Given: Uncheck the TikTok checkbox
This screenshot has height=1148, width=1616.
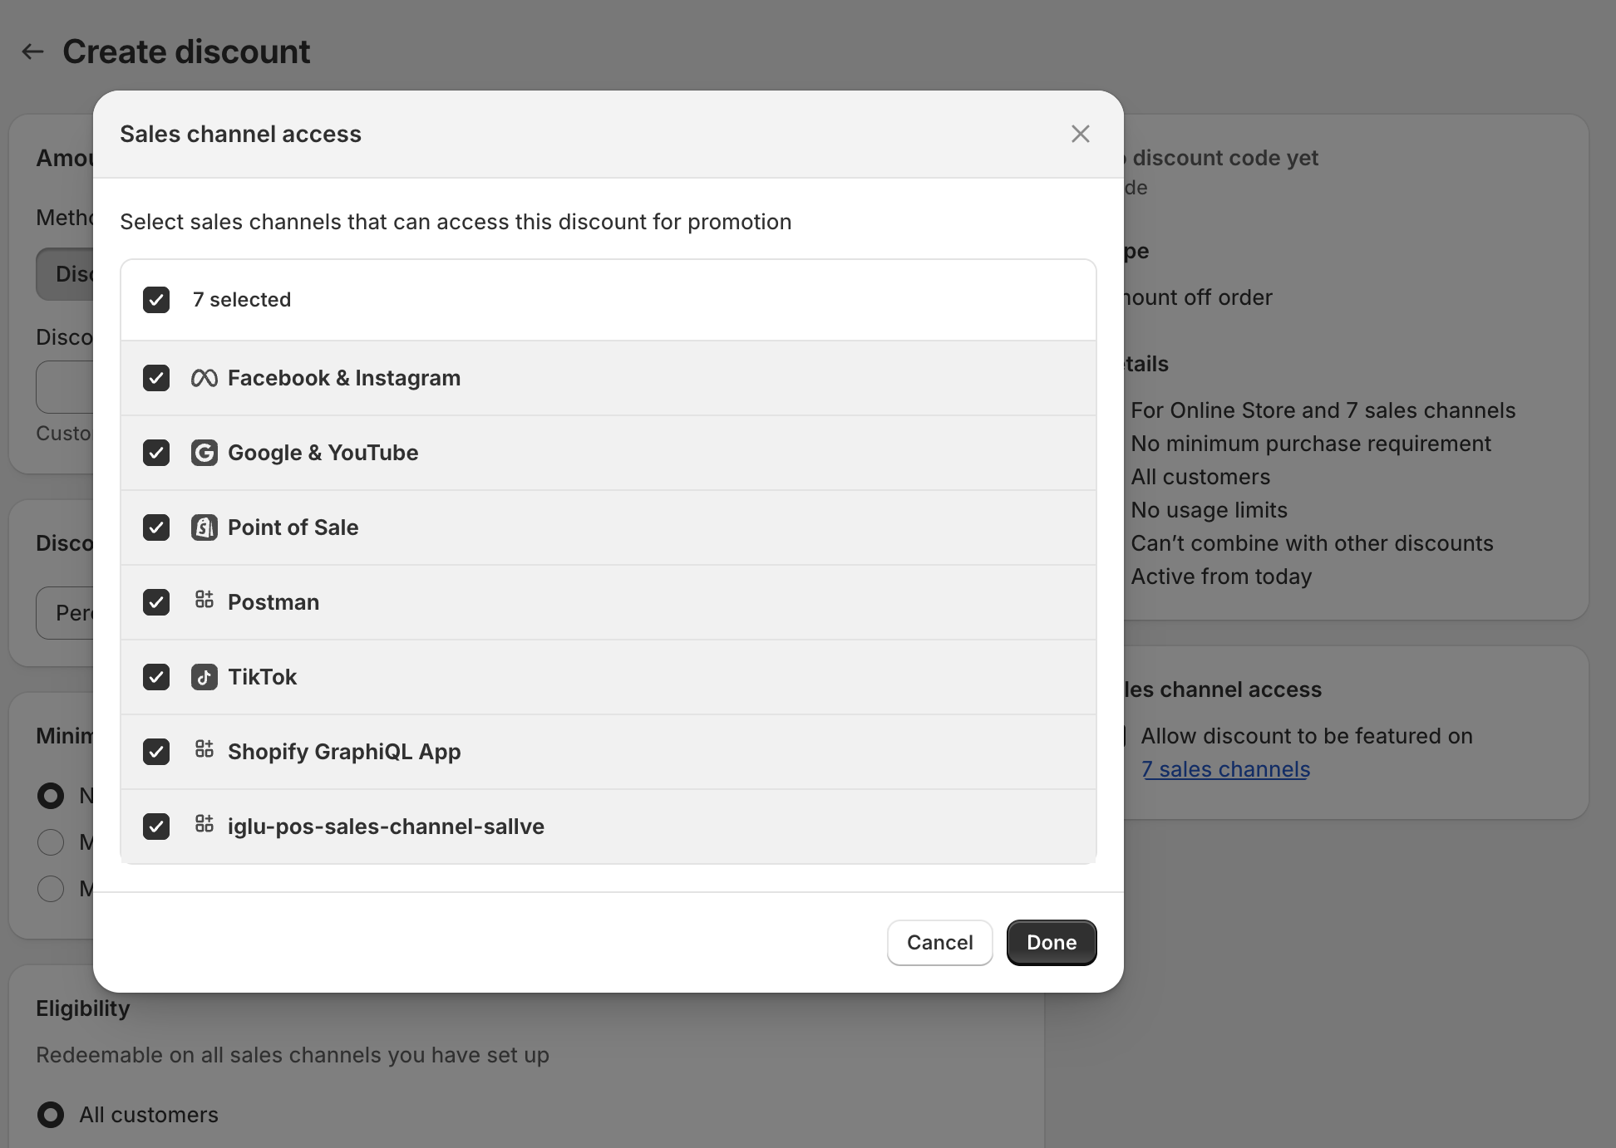Looking at the screenshot, I should pyautogui.click(x=156, y=677).
